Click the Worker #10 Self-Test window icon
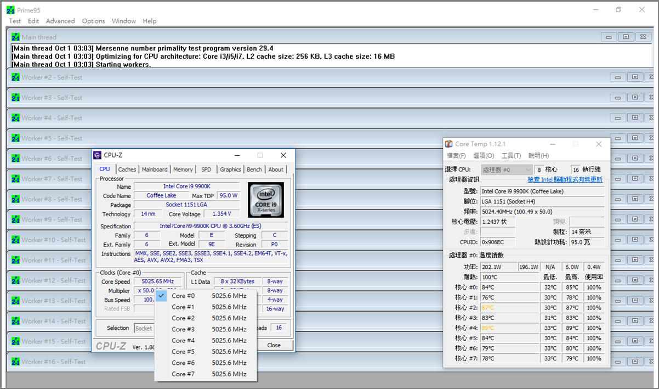 [15, 240]
